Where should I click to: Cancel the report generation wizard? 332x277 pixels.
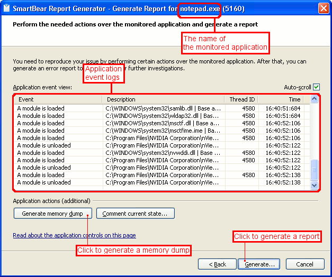(304, 264)
